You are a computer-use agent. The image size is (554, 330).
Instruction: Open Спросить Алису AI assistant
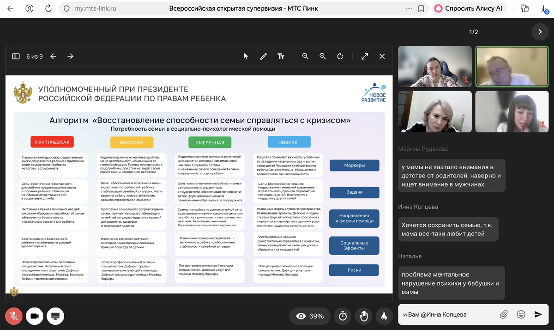coord(469,8)
